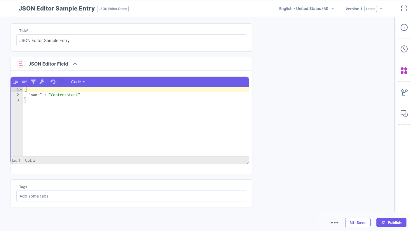Click the Tags input field
Screen dimensions: 412x231
(131, 196)
